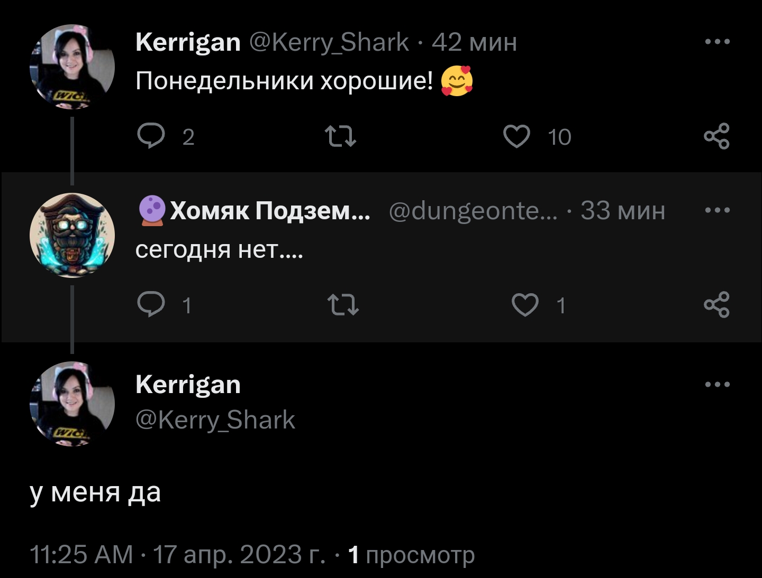Like the 'Понедельники хорошие!' tweet
The width and height of the screenshot is (762, 578).
click(516, 136)
